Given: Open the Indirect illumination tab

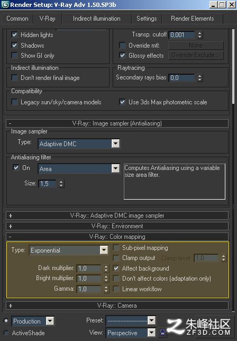Looking at the screenshot, I should 97,19.
